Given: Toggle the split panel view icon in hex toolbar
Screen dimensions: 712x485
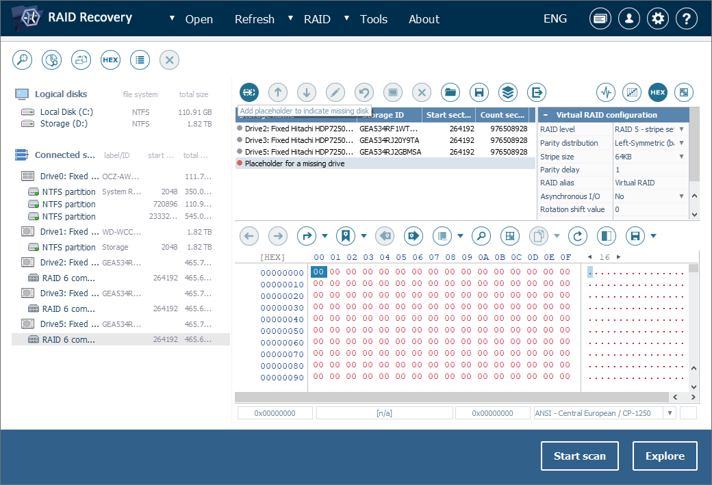Looking at the screenshot, I should [606, 236].
